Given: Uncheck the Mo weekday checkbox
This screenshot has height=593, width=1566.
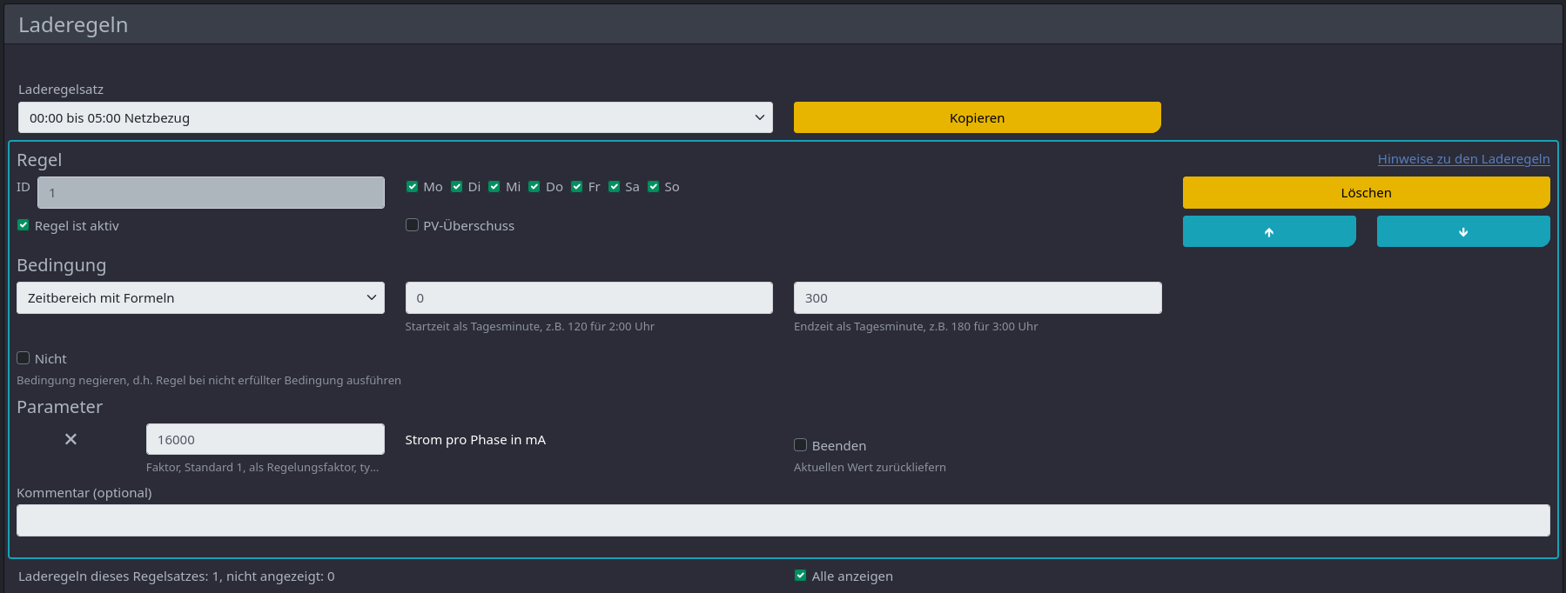Looking at the screenshot, I should (x=413, y=187).
